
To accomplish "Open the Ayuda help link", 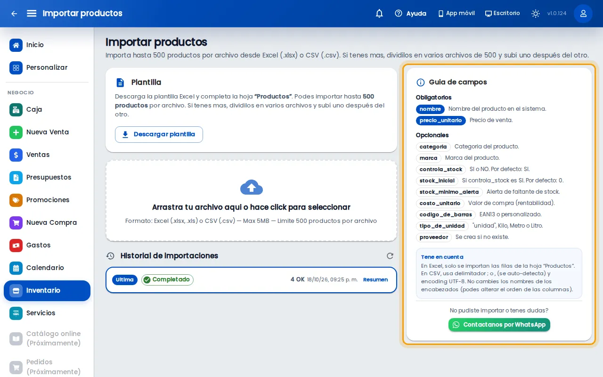I will (x=410, y=14).
